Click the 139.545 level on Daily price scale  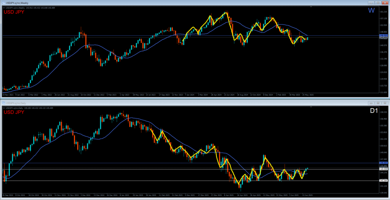384,192
